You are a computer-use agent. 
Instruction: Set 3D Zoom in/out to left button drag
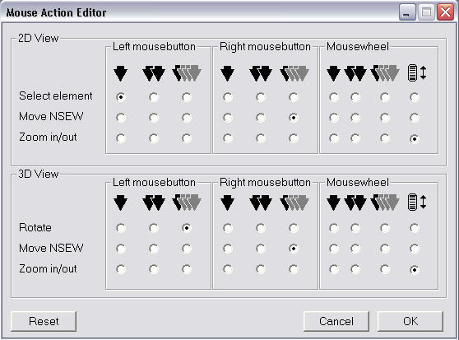pyautogui.click(x=187, y=269)
